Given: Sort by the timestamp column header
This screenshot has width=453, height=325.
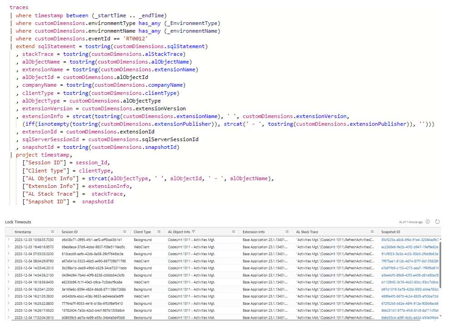Looking at the screenshot, I should (x=23, y=231).
